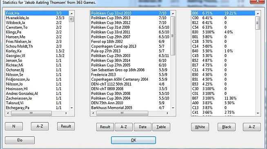Open tournament Table button

(161, 127)
